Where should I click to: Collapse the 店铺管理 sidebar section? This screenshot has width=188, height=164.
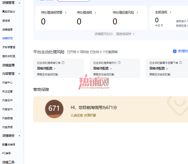click(x=19, y=3)
